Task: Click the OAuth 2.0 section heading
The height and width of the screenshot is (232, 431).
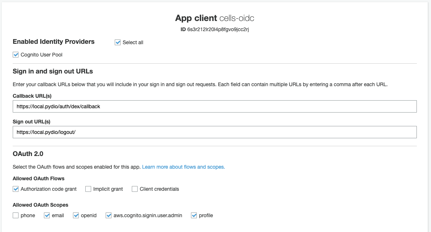Action: pos(28,154)
